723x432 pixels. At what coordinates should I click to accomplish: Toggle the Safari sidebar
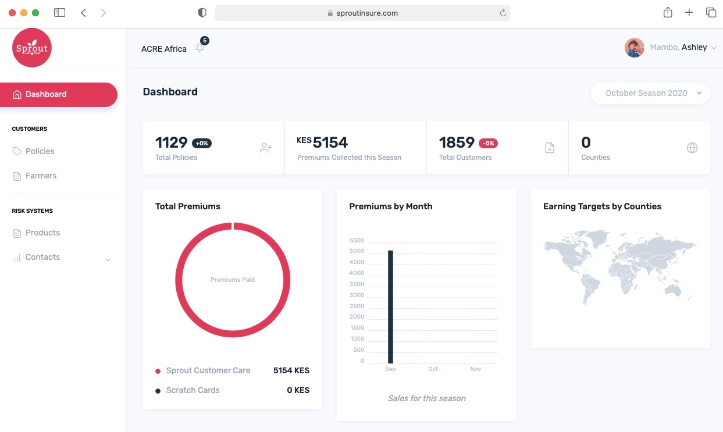coord(59,13)
